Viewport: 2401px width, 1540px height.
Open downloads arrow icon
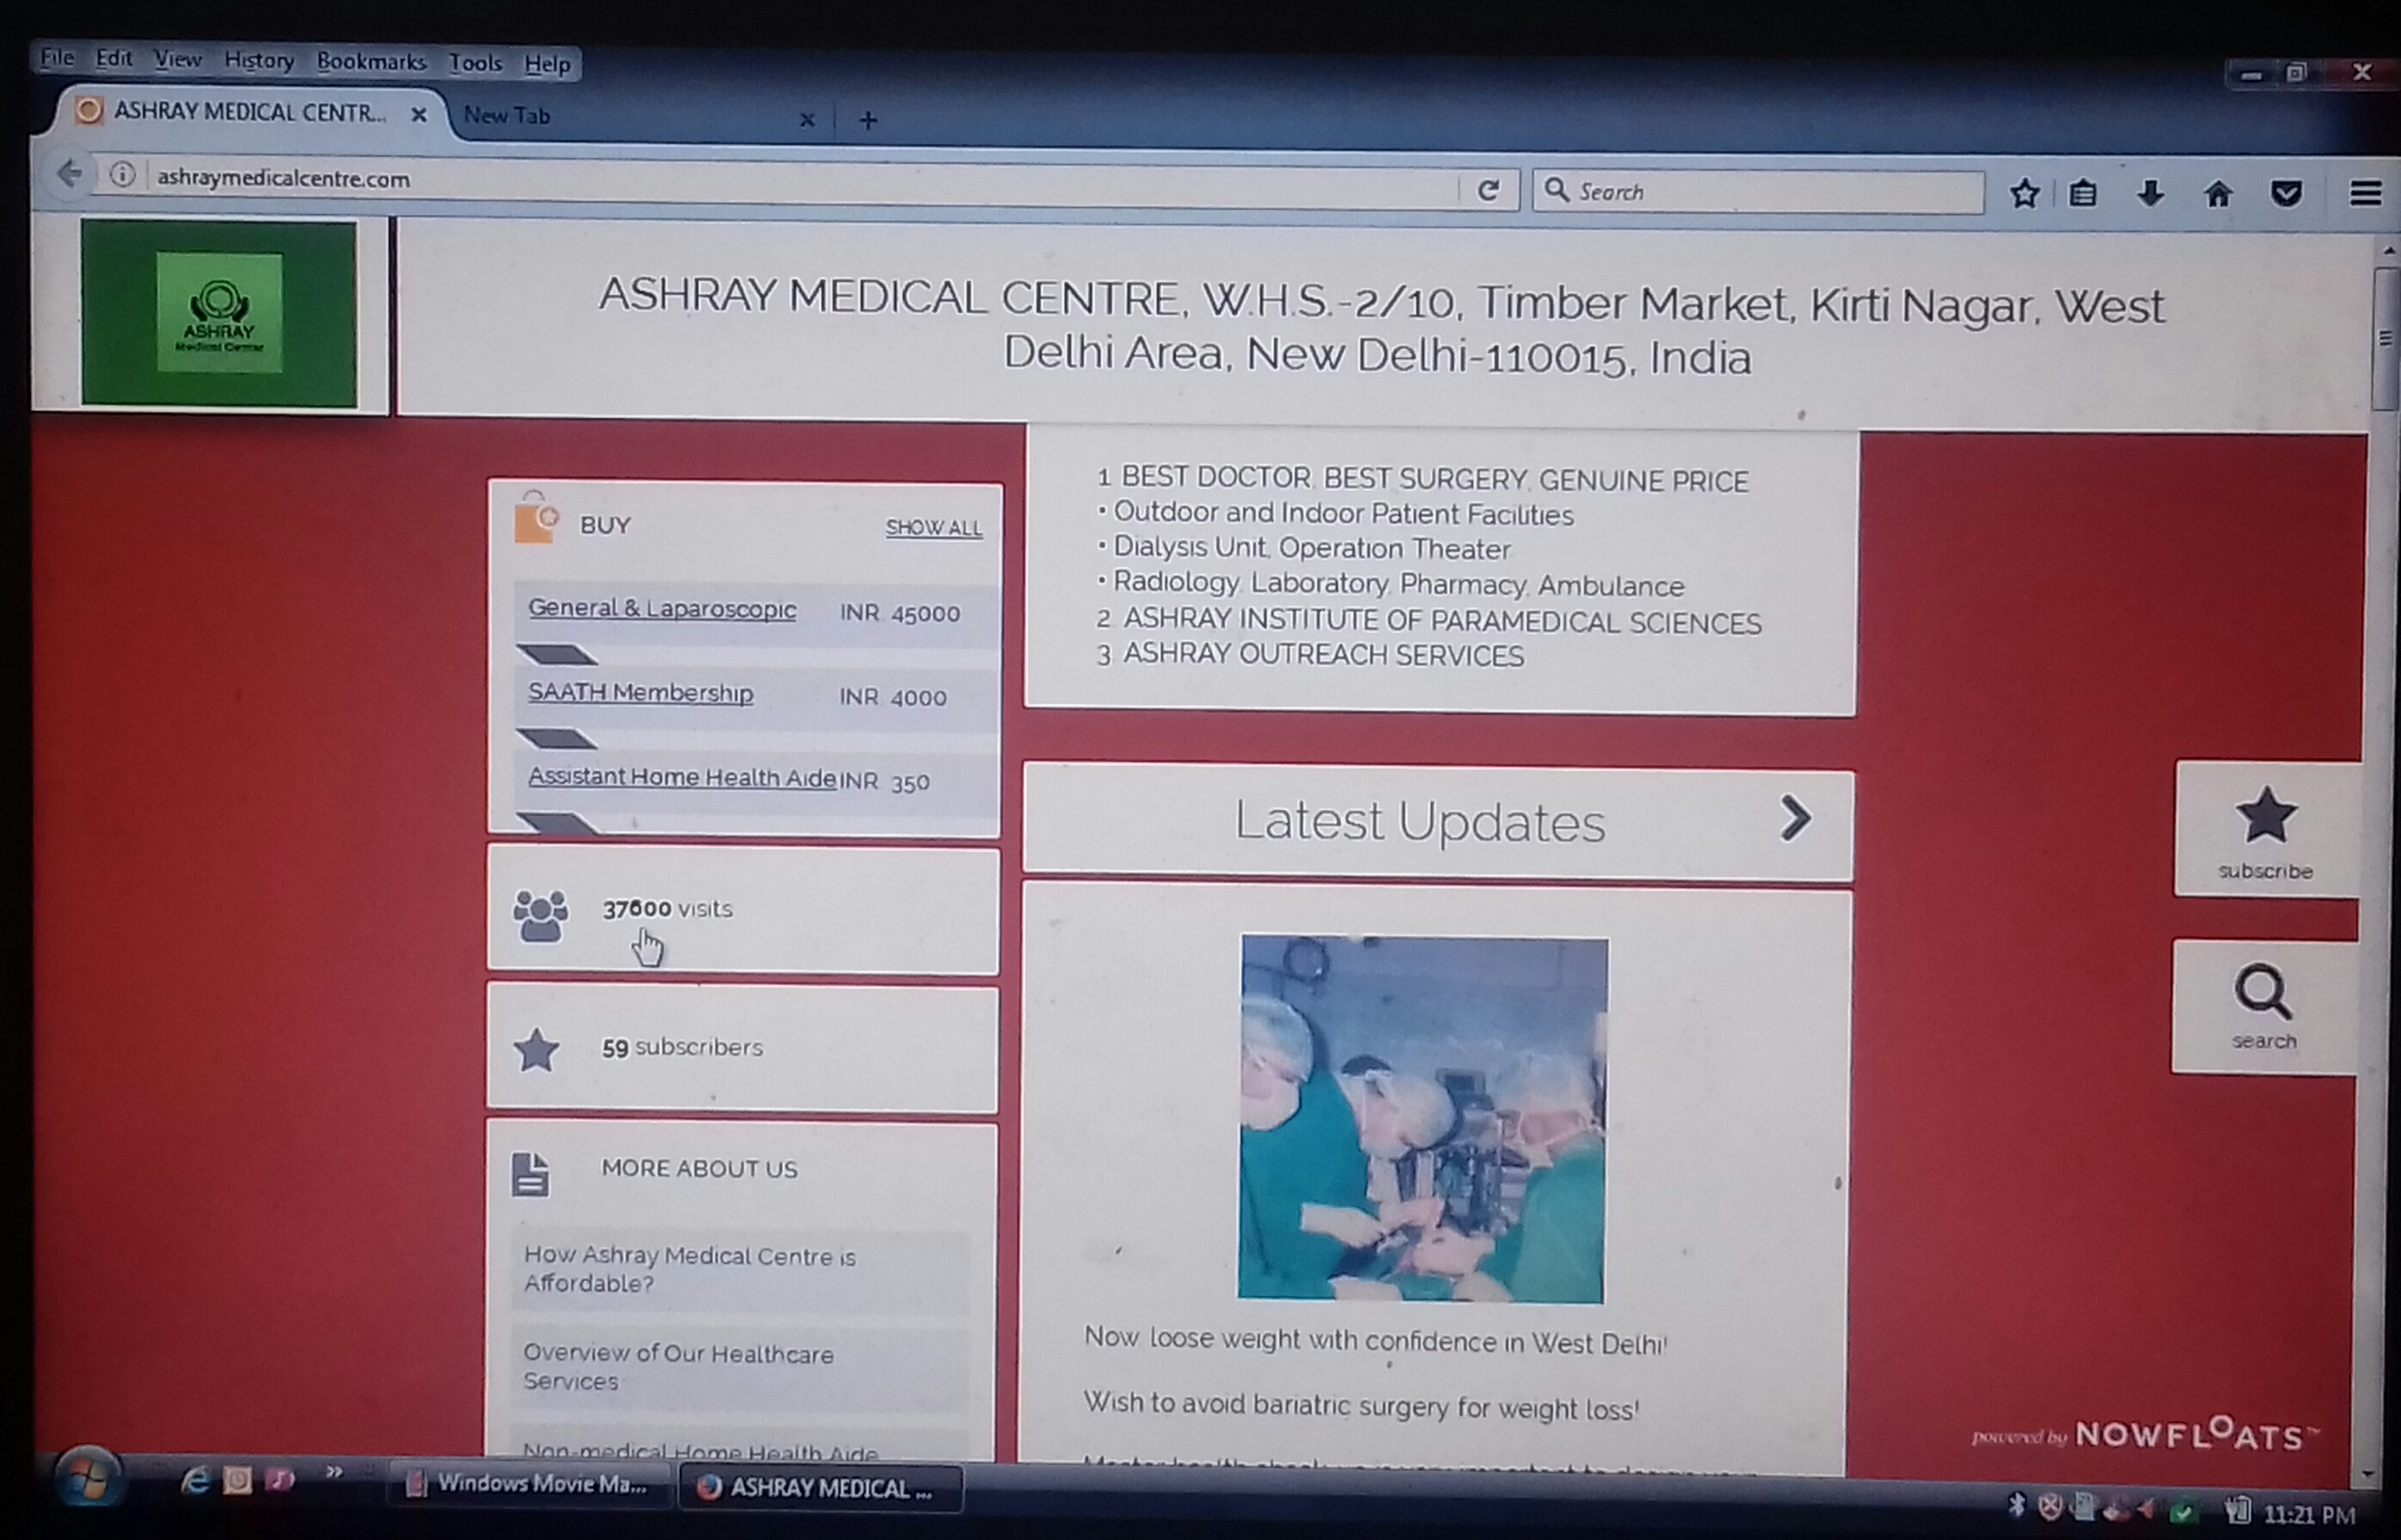(2150, 194)
